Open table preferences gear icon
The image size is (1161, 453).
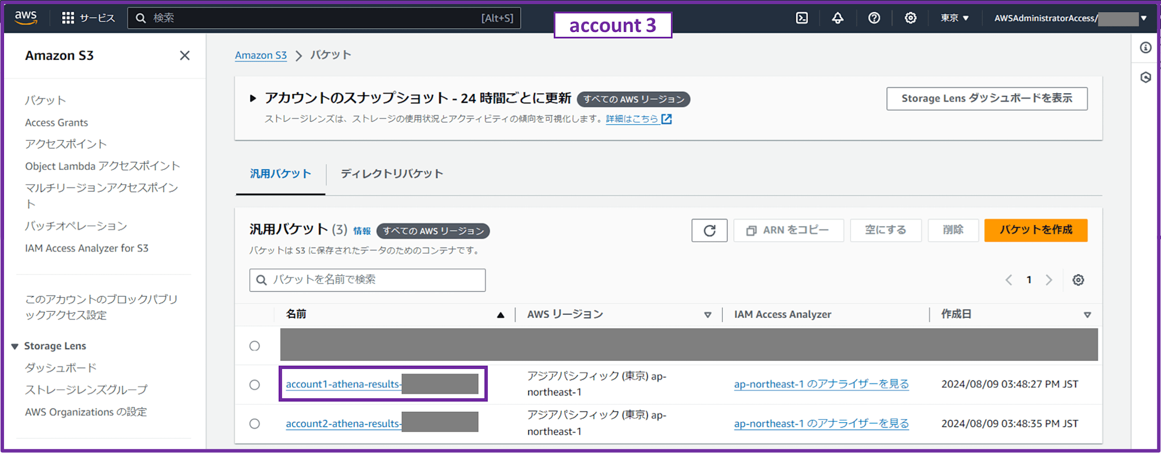pyautogui.click(x=1078, y=280)
